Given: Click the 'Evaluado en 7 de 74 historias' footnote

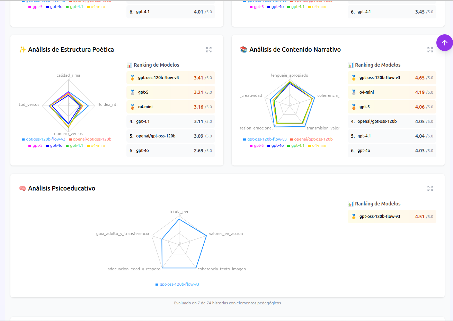Looking at the screenshot, I should tap(228, 303).
